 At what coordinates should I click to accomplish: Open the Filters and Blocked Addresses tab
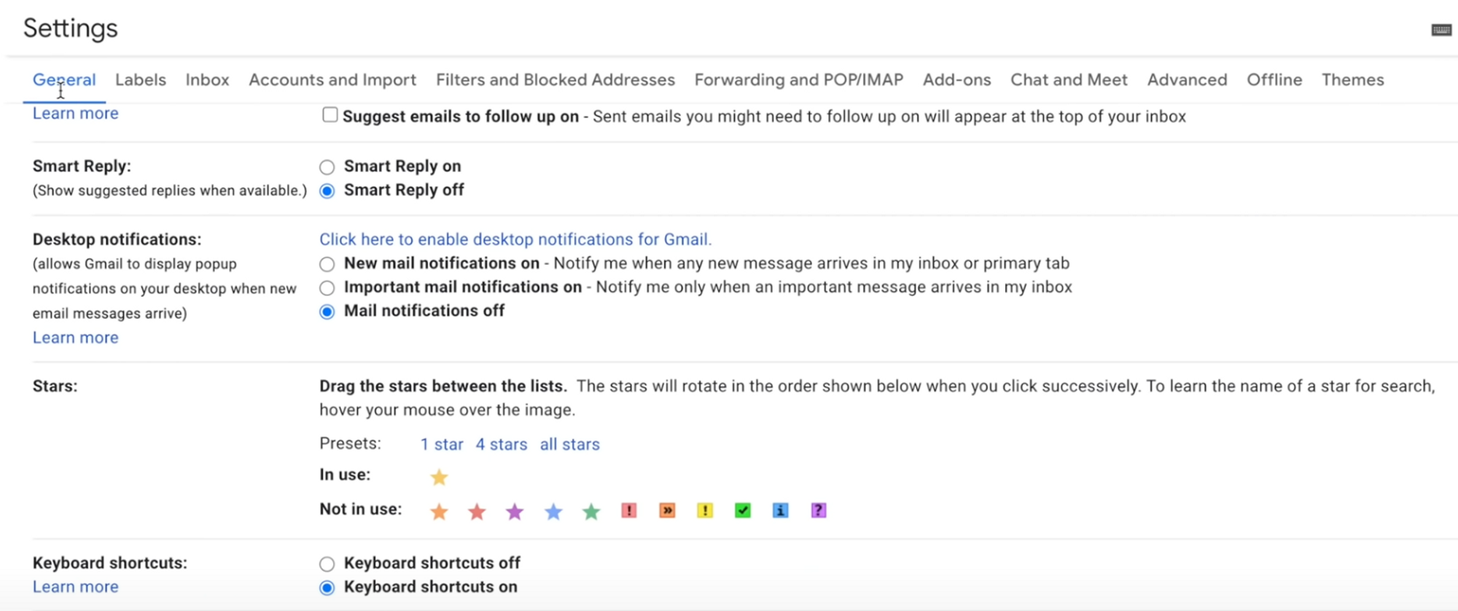555,79
